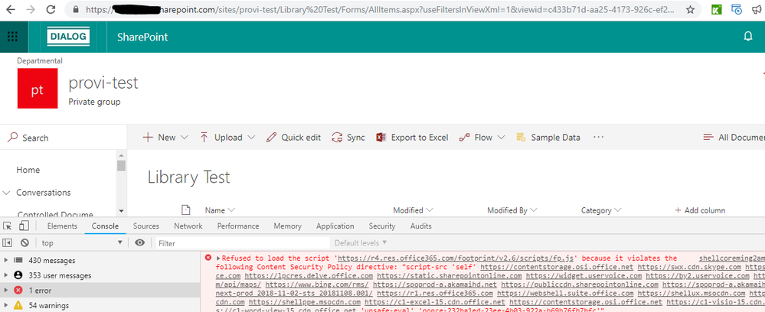Expand the 54 warnings group
765x312 pixels.
click(5, 306)
